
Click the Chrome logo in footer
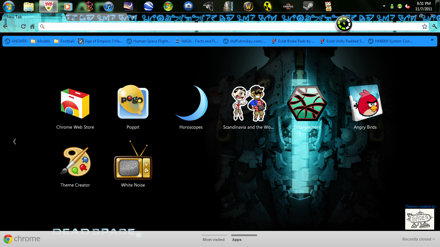[x=22, y=239]
